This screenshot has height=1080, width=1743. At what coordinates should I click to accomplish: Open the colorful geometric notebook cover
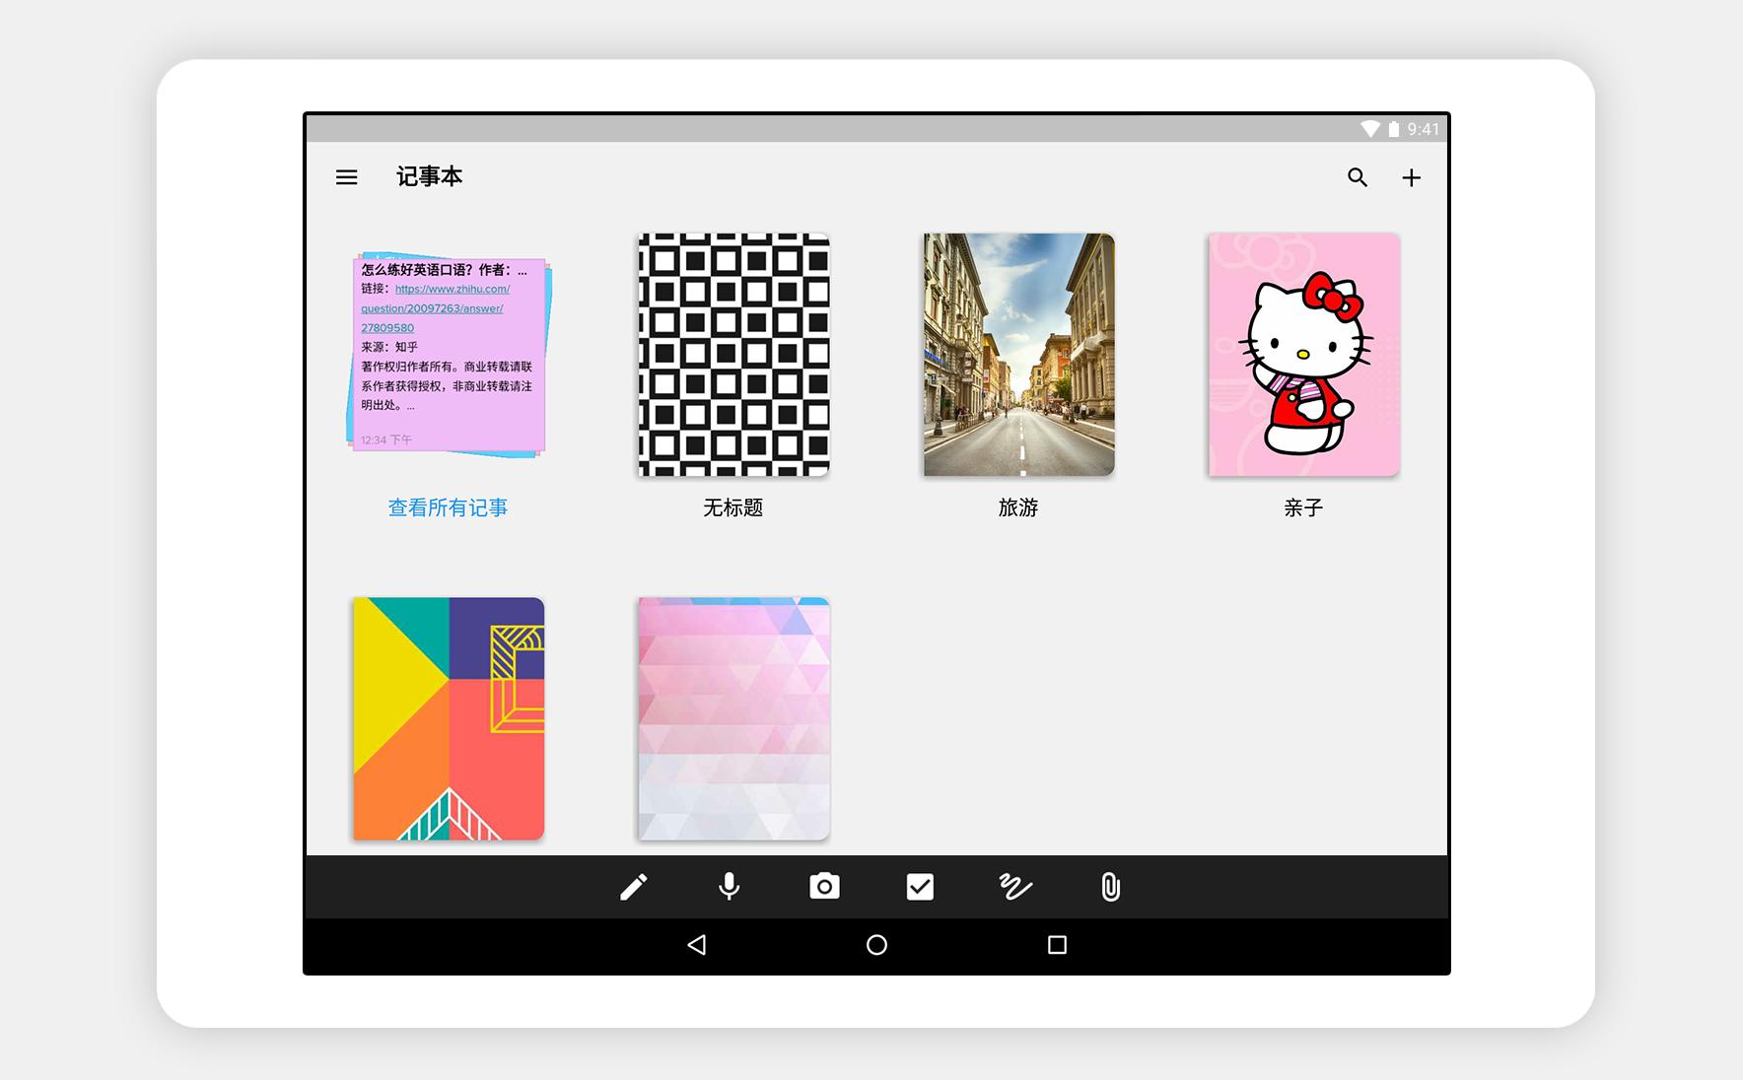click(x=449, y=718)
